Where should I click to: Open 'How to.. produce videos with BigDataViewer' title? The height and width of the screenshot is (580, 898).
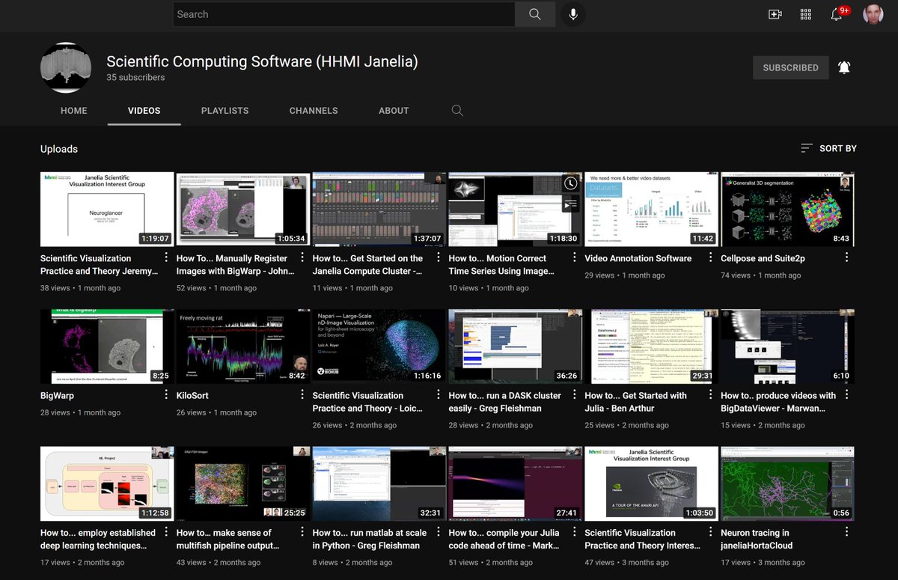click(778, 402)
